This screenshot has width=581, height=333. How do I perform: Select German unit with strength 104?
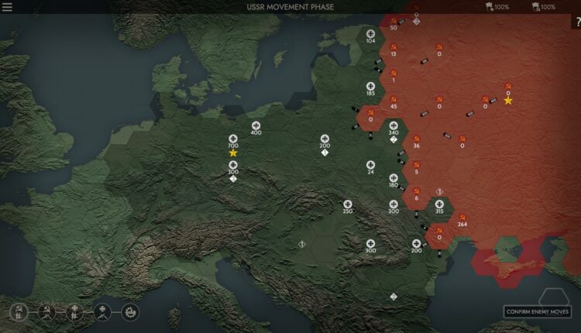(x=370, y=35)
